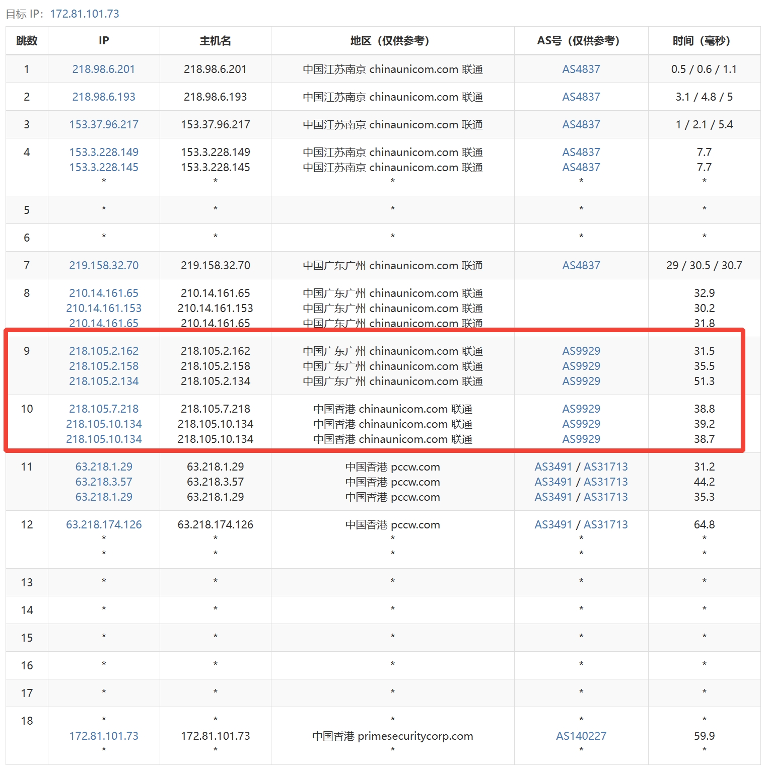769x770 pixels.
Task: Click the 218.105.2.134 IP link
Action: pyautogui.click(x=104, y=381)
